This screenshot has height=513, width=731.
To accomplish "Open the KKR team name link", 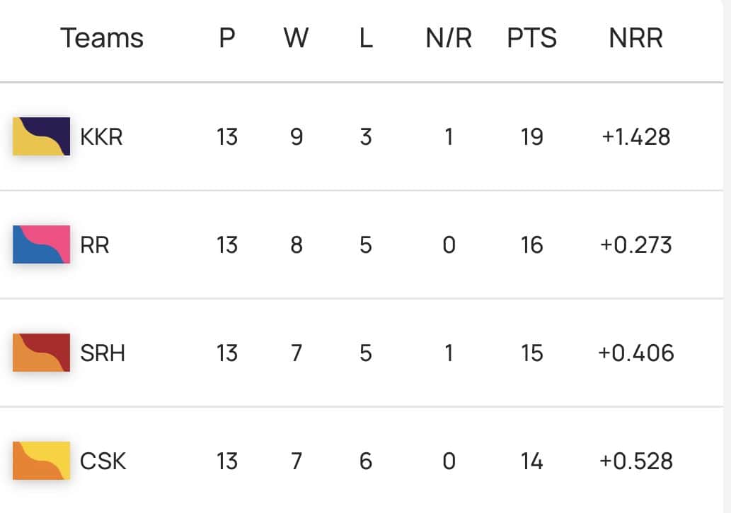I will point(101,136).
